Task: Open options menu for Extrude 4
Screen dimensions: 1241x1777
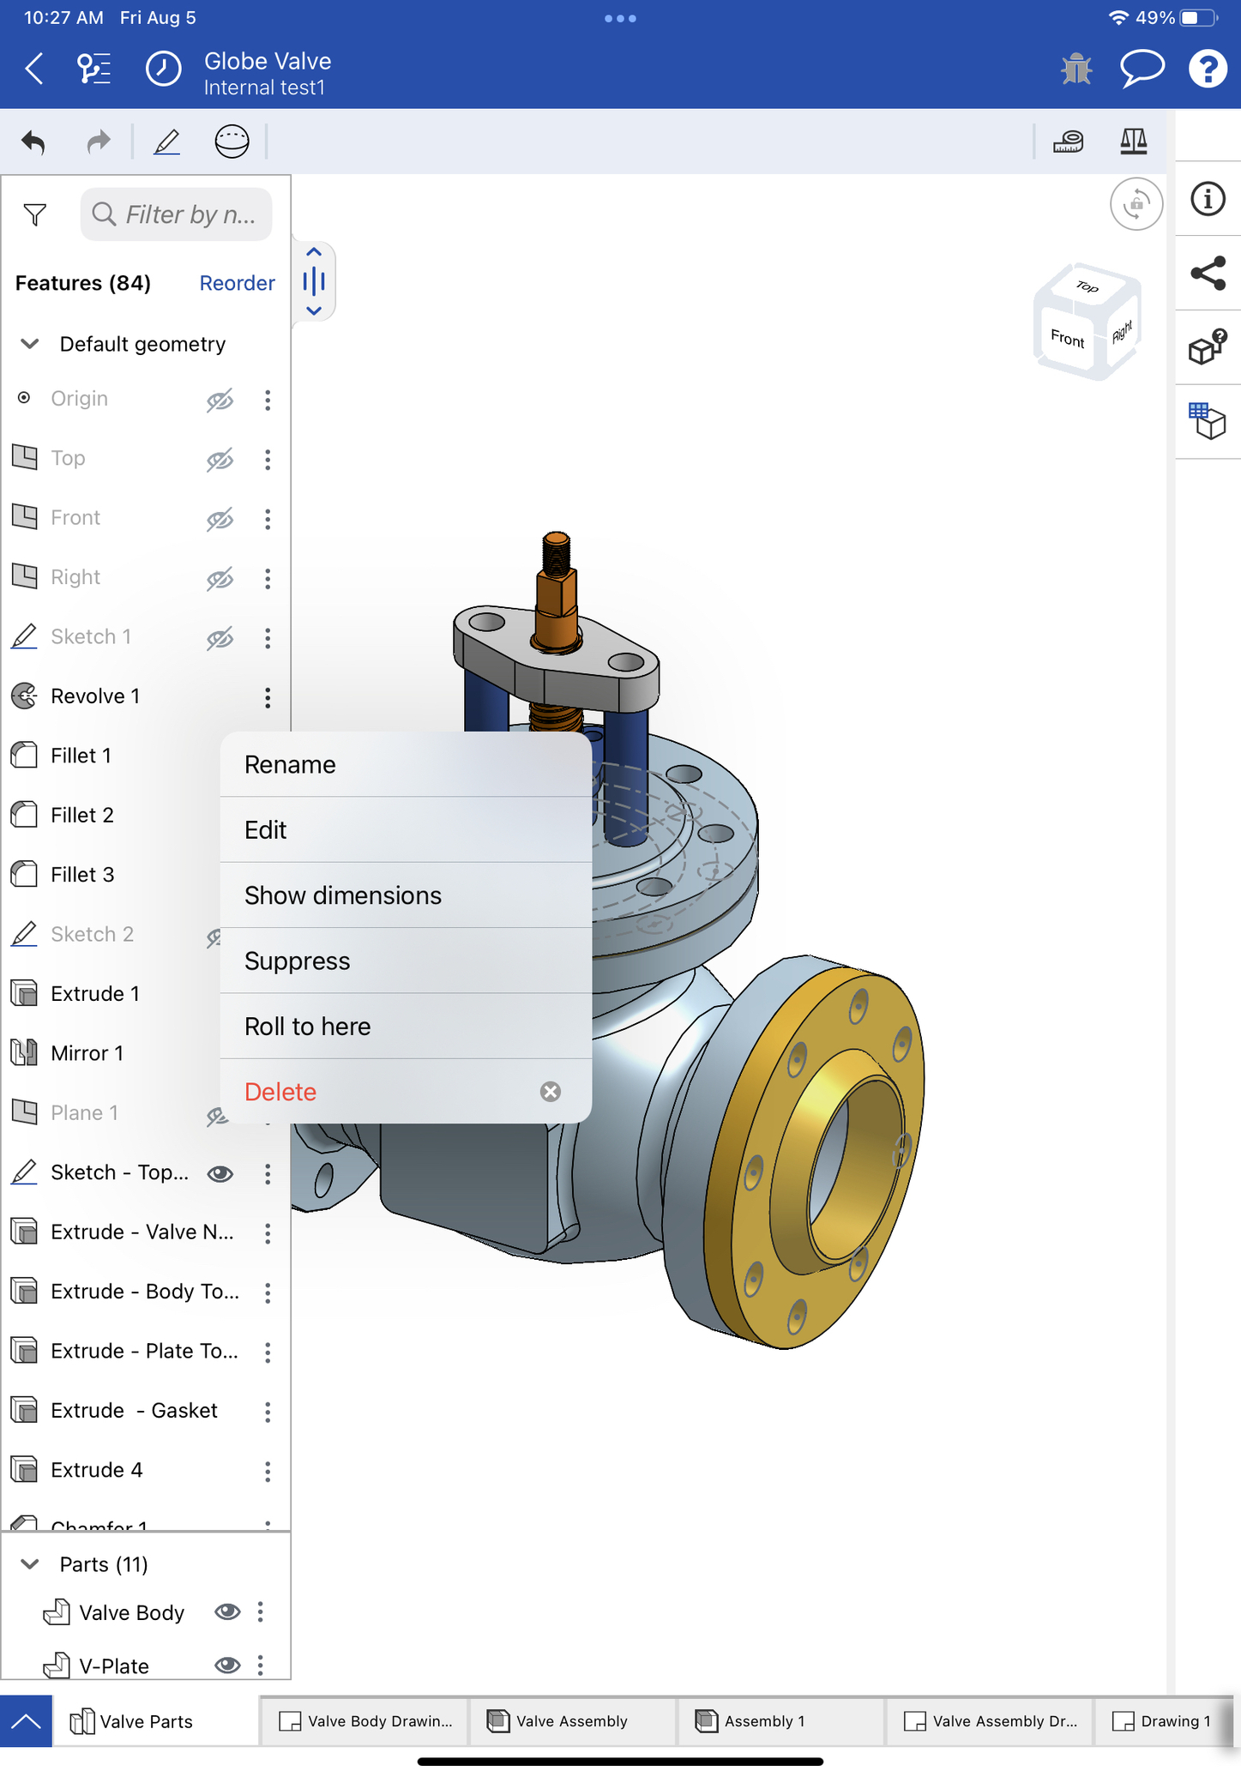Action: [x=268, y=1472]
